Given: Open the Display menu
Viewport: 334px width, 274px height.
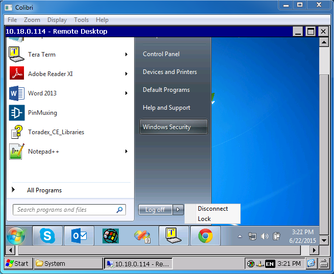Looking at the screenshot, I should pyautogui.click(x=57, y=20).
